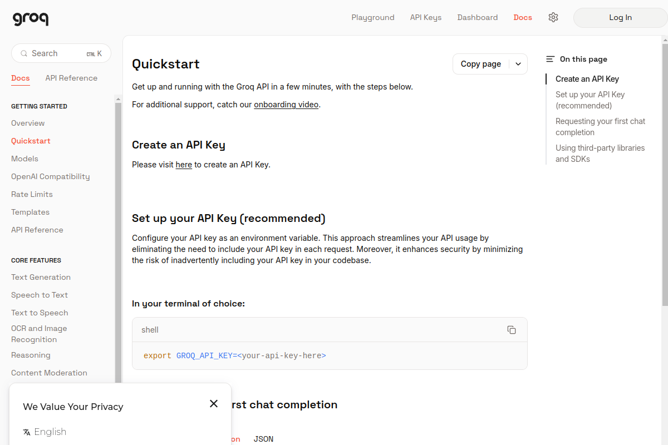Screen dimensions: 668x445
Task: Click the sidebar scrollbar up arrow
Action: 118,99
